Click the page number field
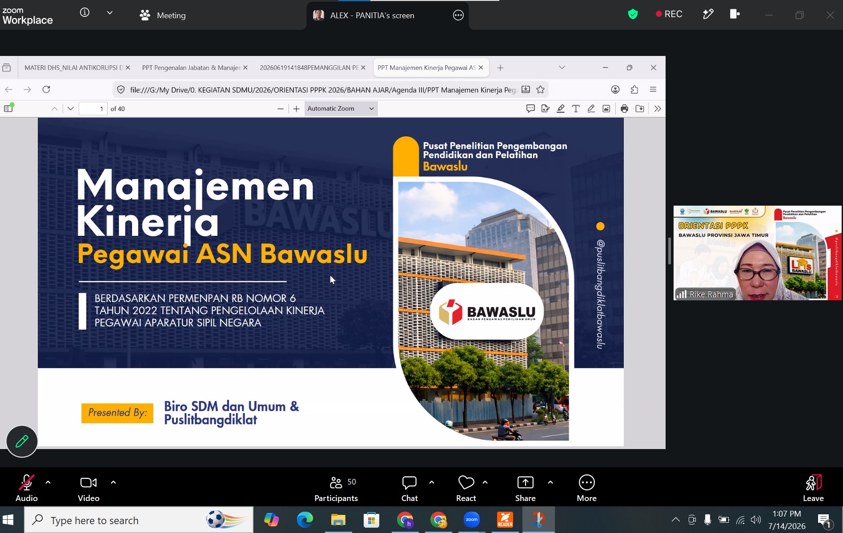Screen dimensions: 843x533 pos(93,108)
